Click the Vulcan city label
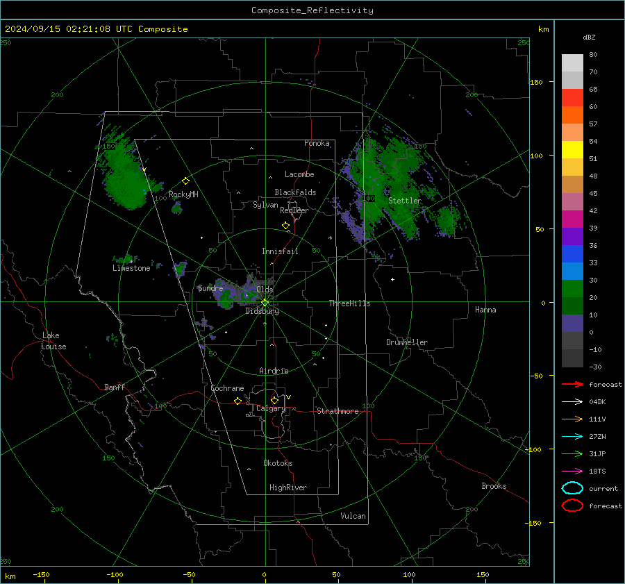Viewport: 625px width, 584px height. tap(353, 516)
